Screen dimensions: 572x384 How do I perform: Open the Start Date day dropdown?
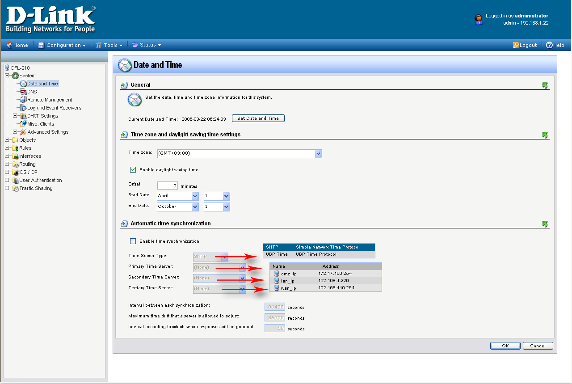216,196
